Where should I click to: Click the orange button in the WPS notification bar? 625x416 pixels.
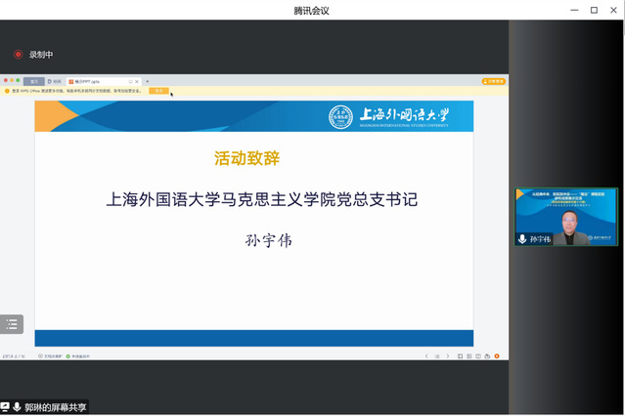(x=158, y=91)
